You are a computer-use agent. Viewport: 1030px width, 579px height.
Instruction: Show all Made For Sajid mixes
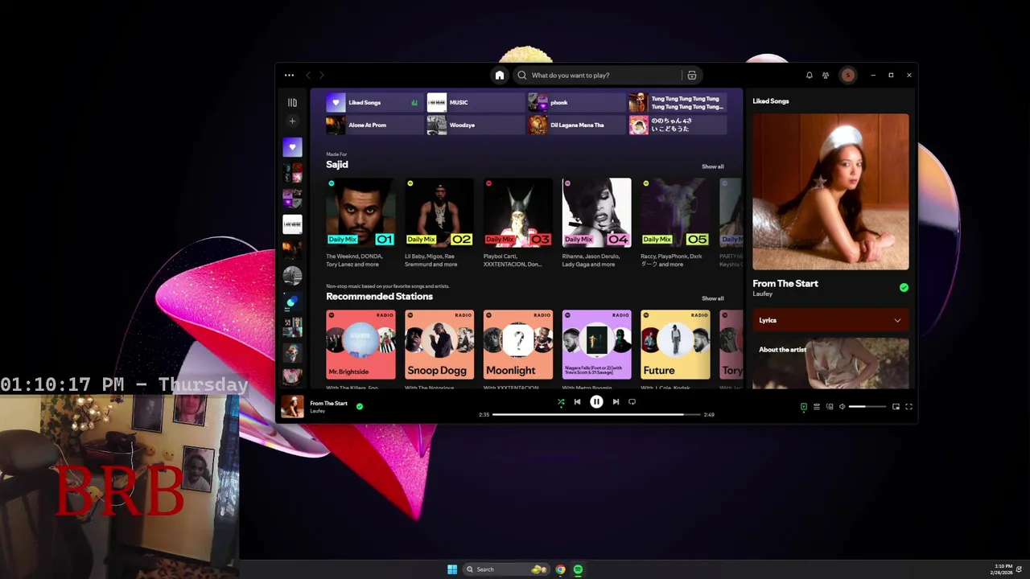[x=712, y=166]
